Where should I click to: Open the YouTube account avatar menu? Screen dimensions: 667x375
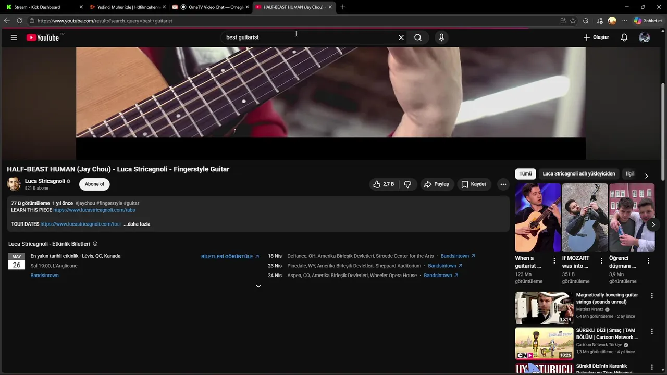coord(645,37)
